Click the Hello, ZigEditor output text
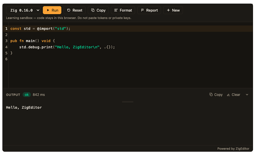This screenshot has width=256, height=155. tap(24, 108)
